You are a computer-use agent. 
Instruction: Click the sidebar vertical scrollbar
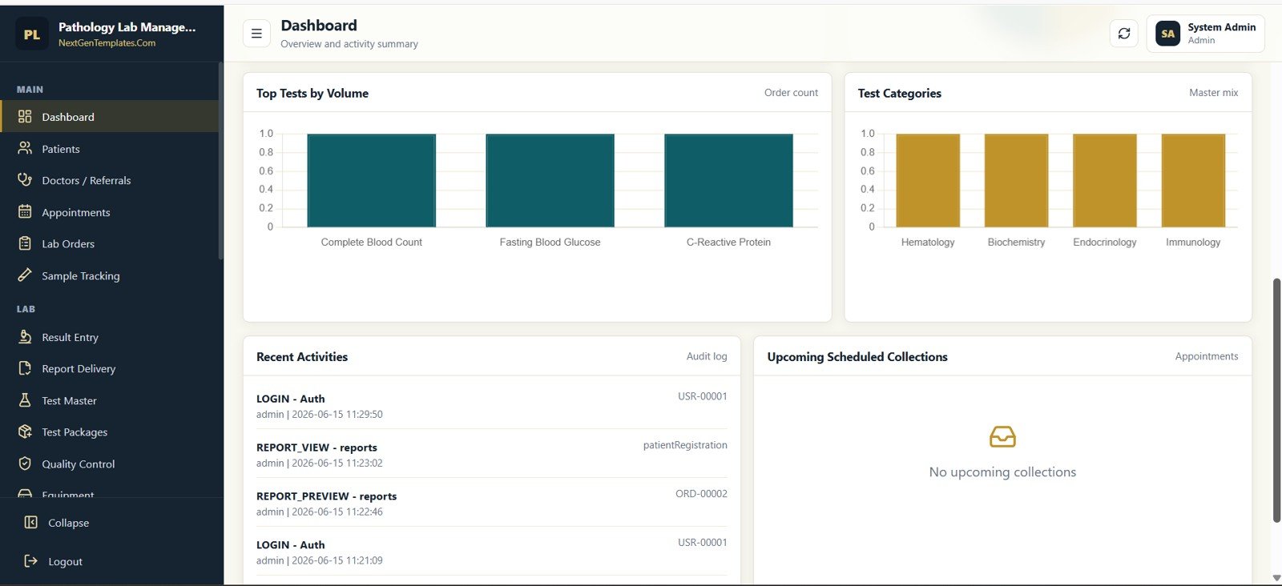[220, 160]
